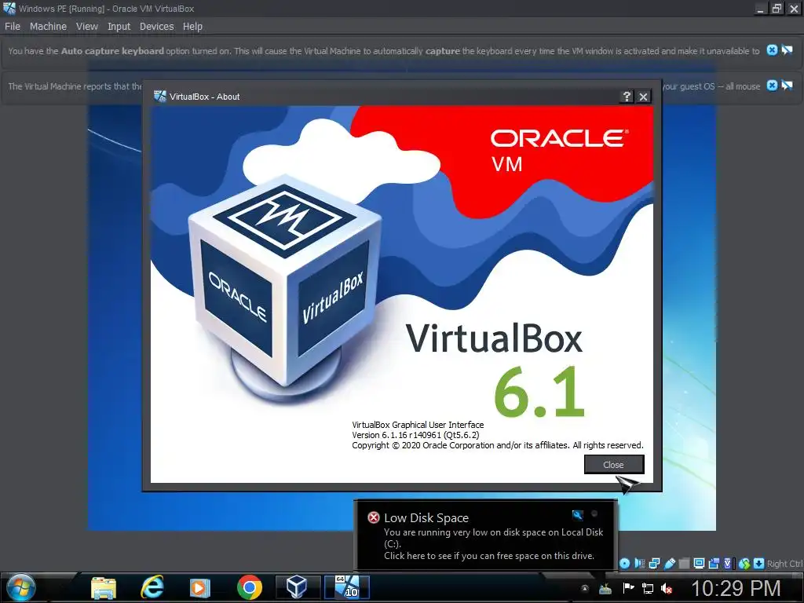Click the virtualization features V indicator
The width and height of the screenshot is (804, 603).
pyautogui.click(x=728, y=564)
